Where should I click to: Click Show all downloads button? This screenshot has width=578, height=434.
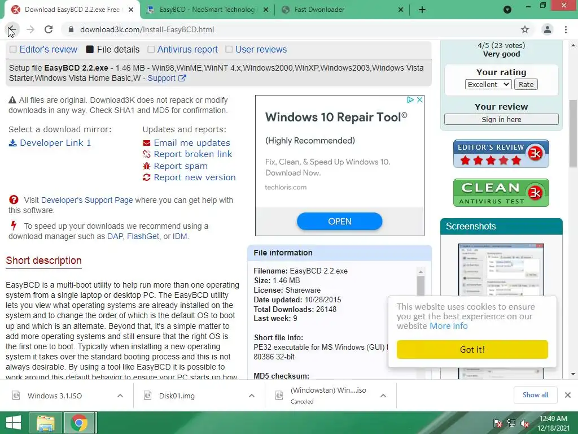535,395
